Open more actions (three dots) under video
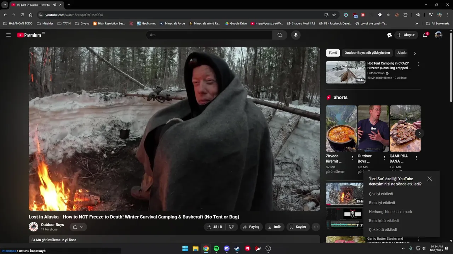The width and height of the screenshot is (453, 254). coord(316,227)
